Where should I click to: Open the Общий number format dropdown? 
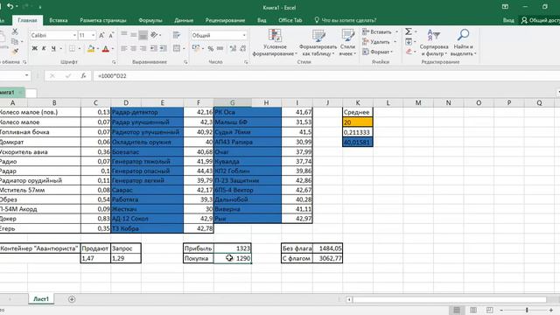pyautogui.click(x=244, y=35)
